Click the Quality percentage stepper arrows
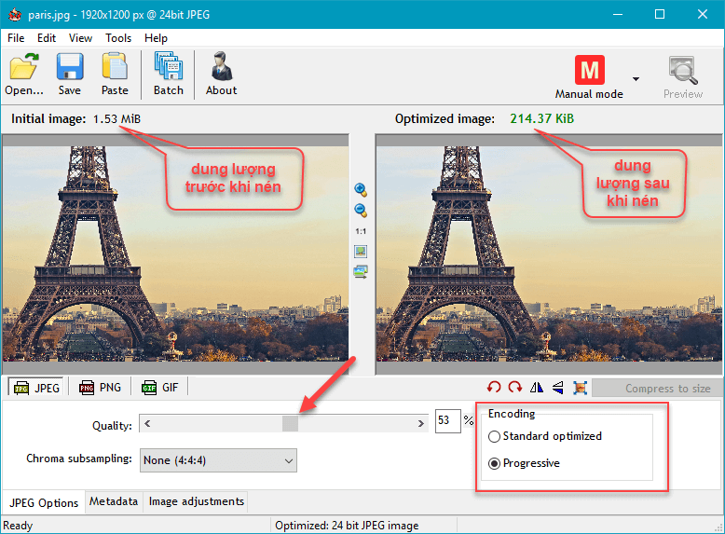Screen dimensions: 725x534 pos(468,422)
